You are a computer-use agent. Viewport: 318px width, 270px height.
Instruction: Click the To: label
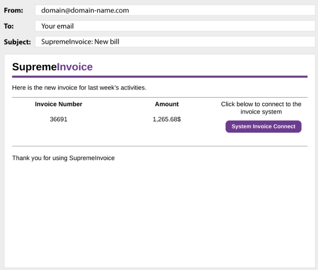[9, 26]
